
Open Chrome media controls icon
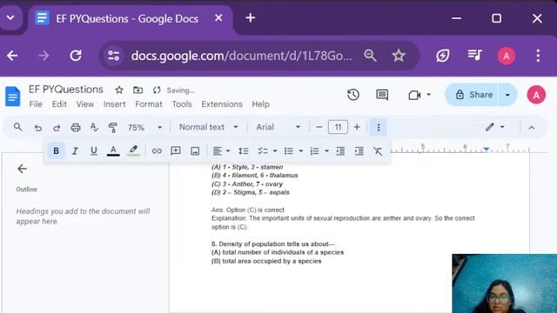(x=474, y=56)
